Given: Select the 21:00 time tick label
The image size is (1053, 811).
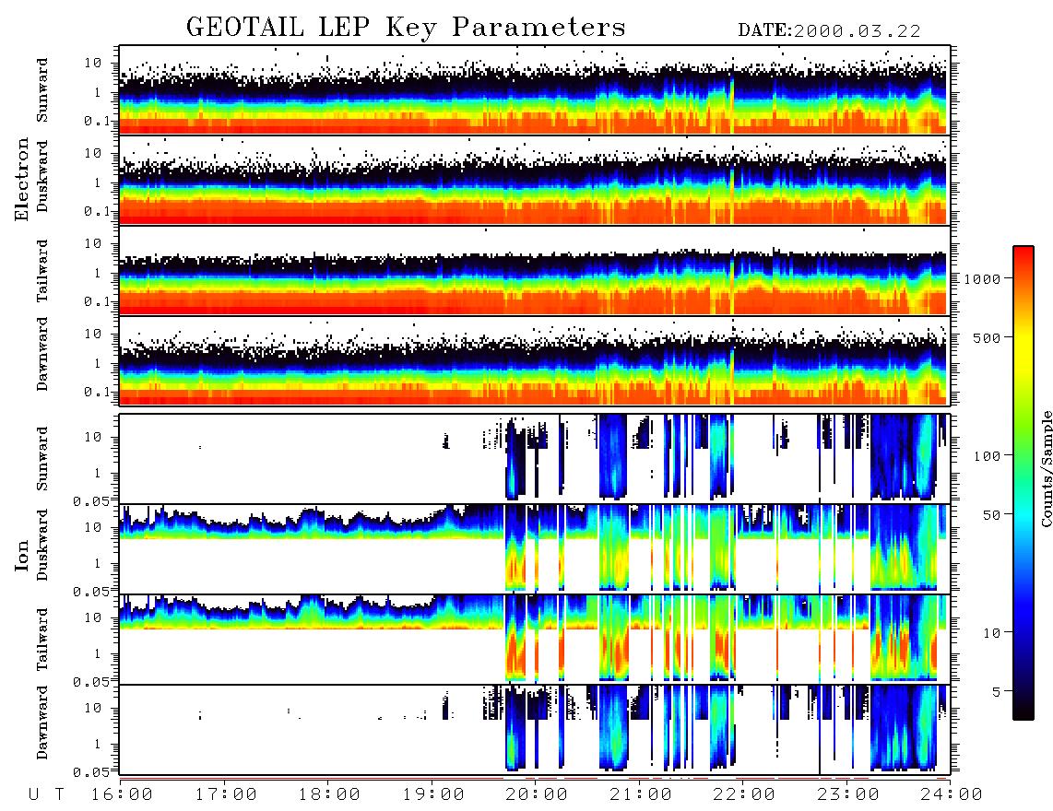Looking at the screenshot, I should coord(641,794).
